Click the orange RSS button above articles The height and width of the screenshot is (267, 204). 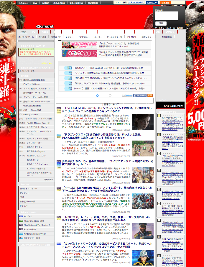pos(150,96)
